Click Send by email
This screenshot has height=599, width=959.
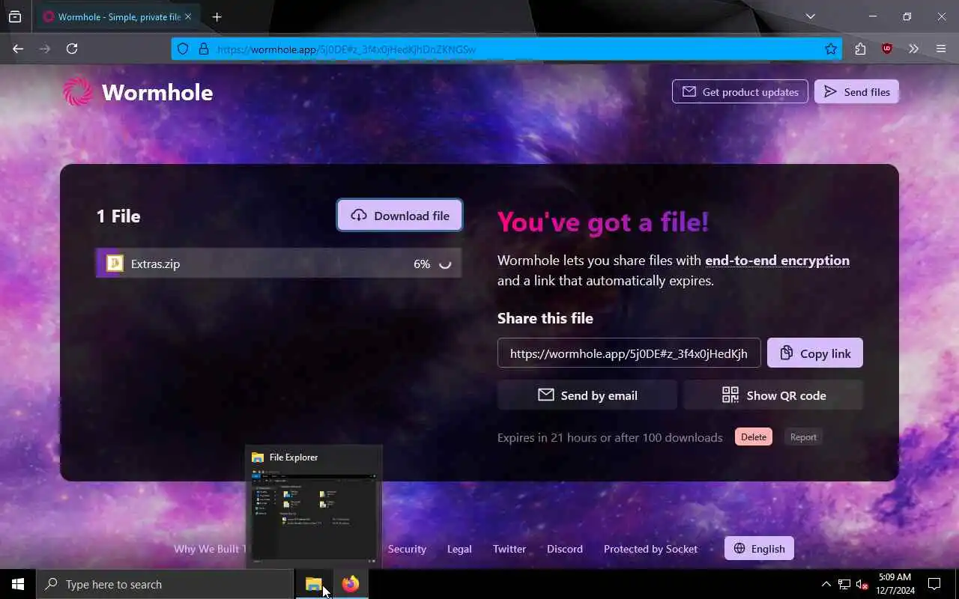click(587, 395)
